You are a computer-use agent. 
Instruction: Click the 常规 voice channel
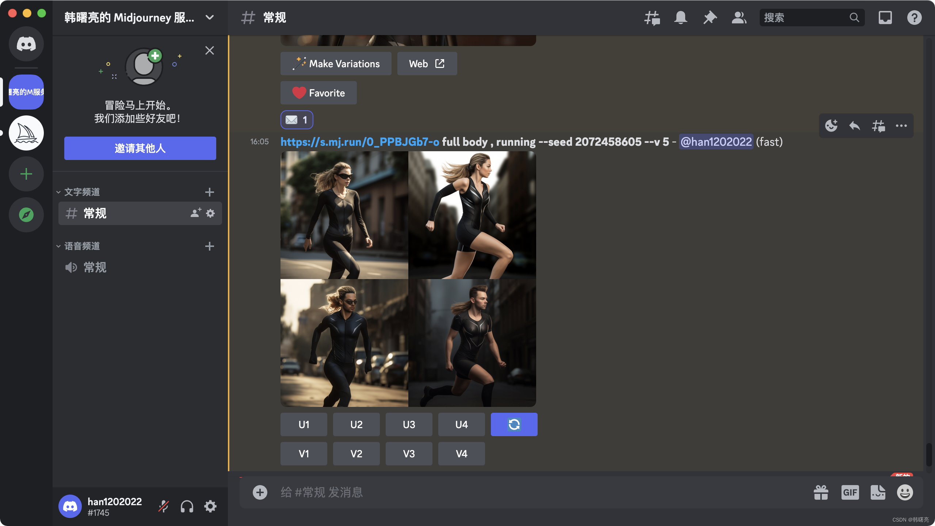point(95,267)
